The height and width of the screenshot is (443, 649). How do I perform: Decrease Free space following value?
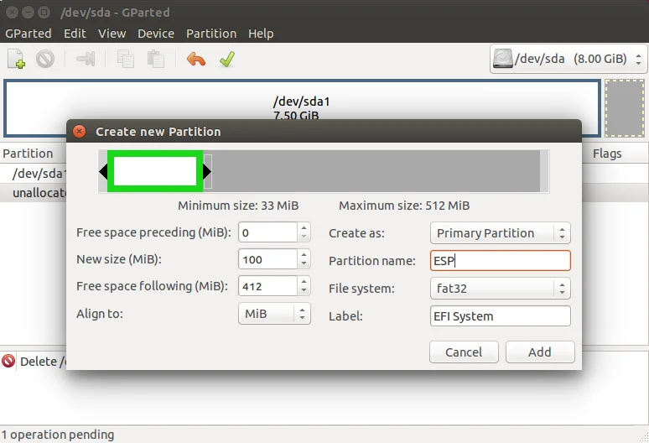[304, 290]
